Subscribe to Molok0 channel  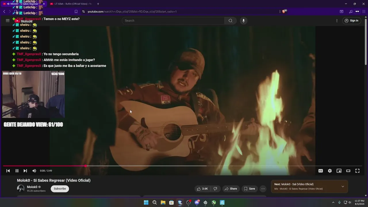pos(60,189)
